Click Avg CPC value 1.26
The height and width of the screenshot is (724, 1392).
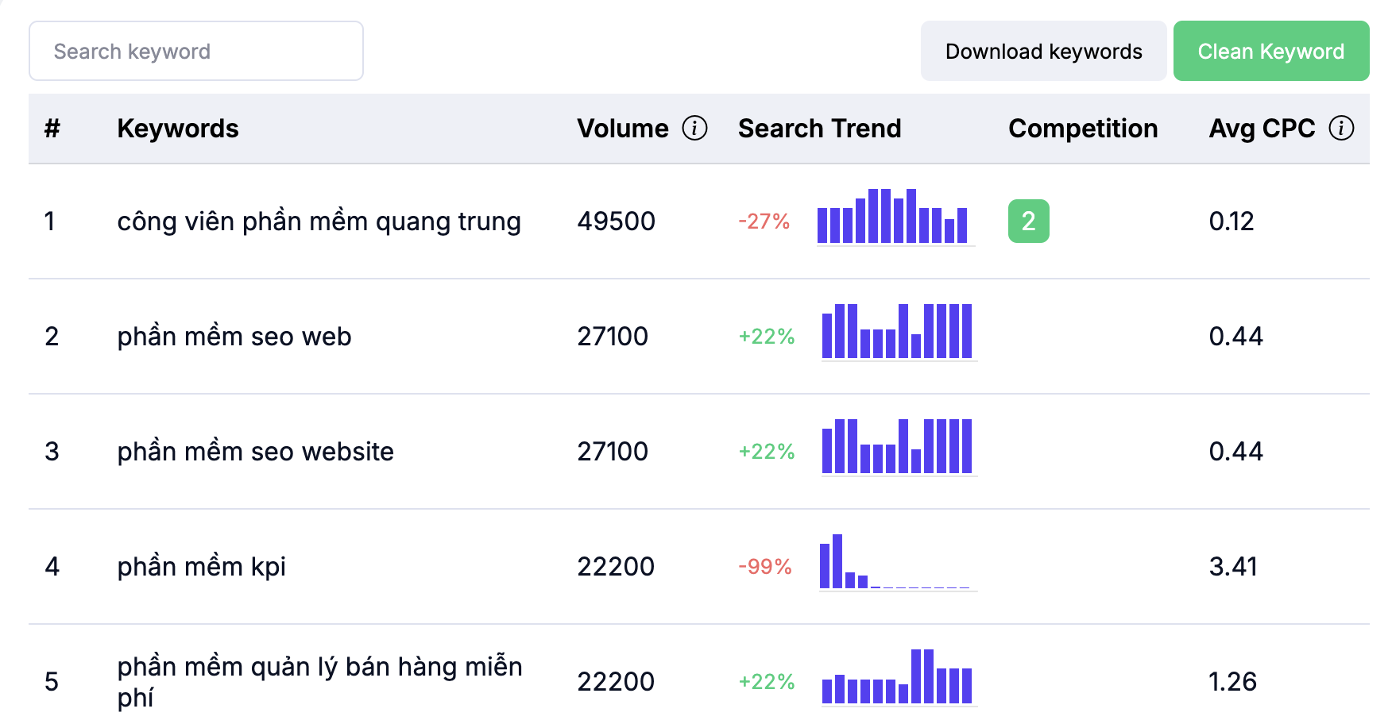(1232, 681)
